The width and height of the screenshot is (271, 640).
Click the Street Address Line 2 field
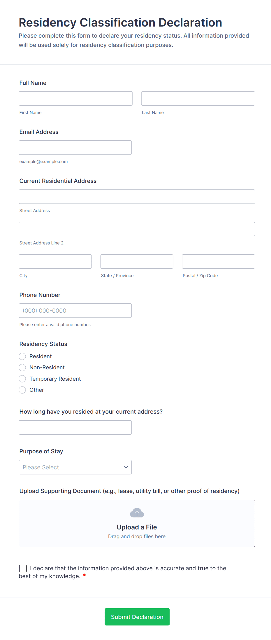[137, 229]
